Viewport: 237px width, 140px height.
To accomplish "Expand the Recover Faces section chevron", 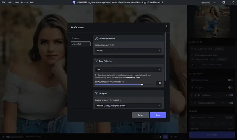I will (x=192, y=95).
